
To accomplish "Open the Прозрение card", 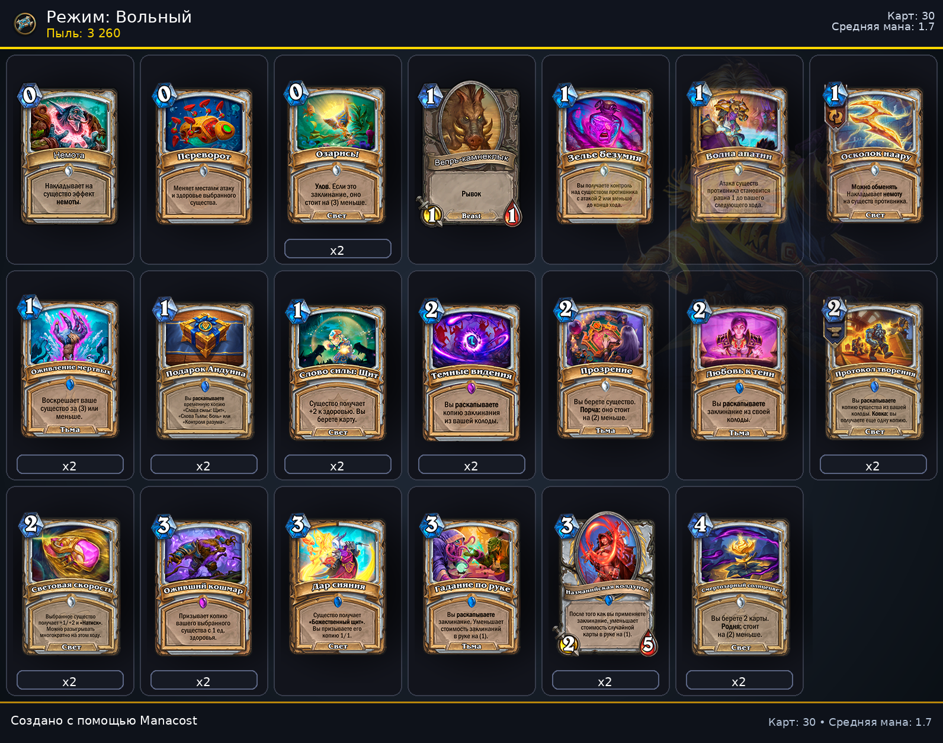I will coord(605,371).
